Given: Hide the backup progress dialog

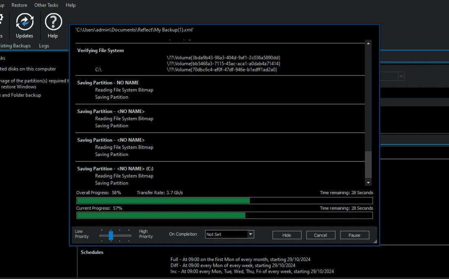Looking at the screenshot, I should 287,235.
